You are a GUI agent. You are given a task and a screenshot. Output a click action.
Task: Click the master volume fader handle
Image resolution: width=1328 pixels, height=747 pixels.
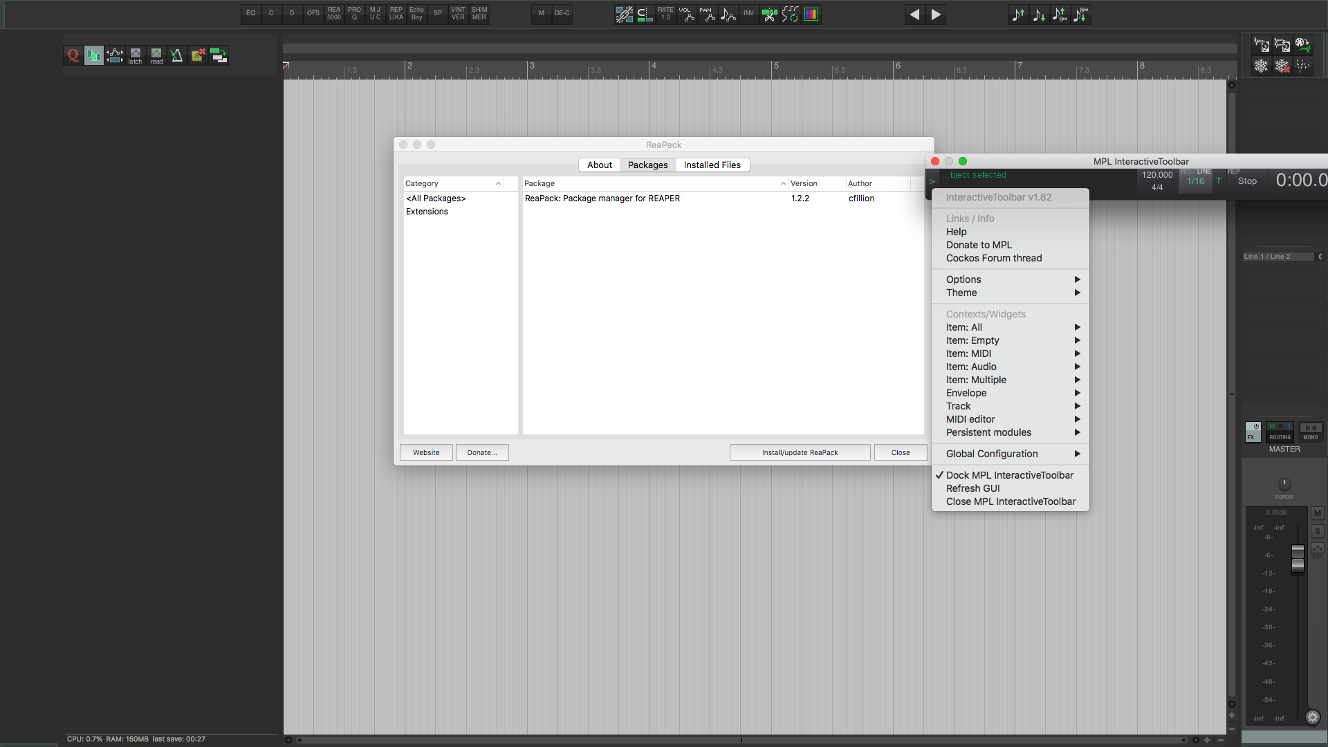[x=1298, y=558]
